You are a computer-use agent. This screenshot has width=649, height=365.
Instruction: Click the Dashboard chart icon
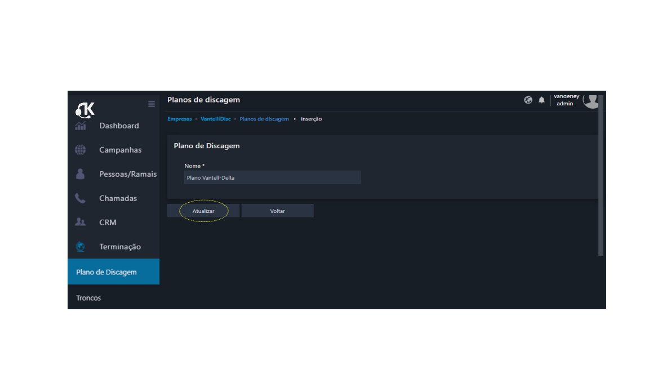(x=81, y=126)
